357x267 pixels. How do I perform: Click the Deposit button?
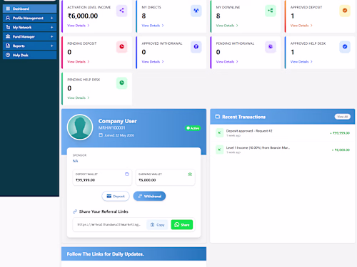click(x=116, y=196)
